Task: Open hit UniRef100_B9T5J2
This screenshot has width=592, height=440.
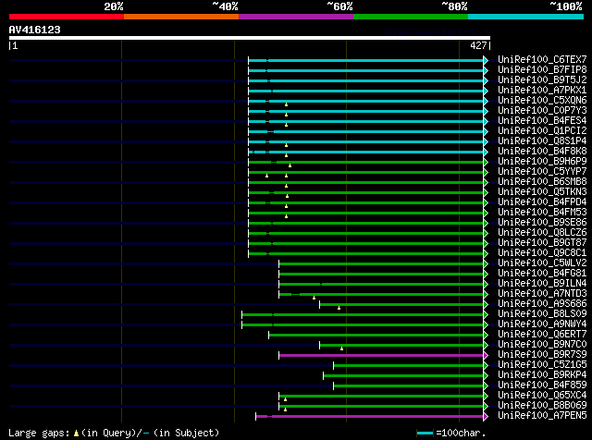Action: 542,79
